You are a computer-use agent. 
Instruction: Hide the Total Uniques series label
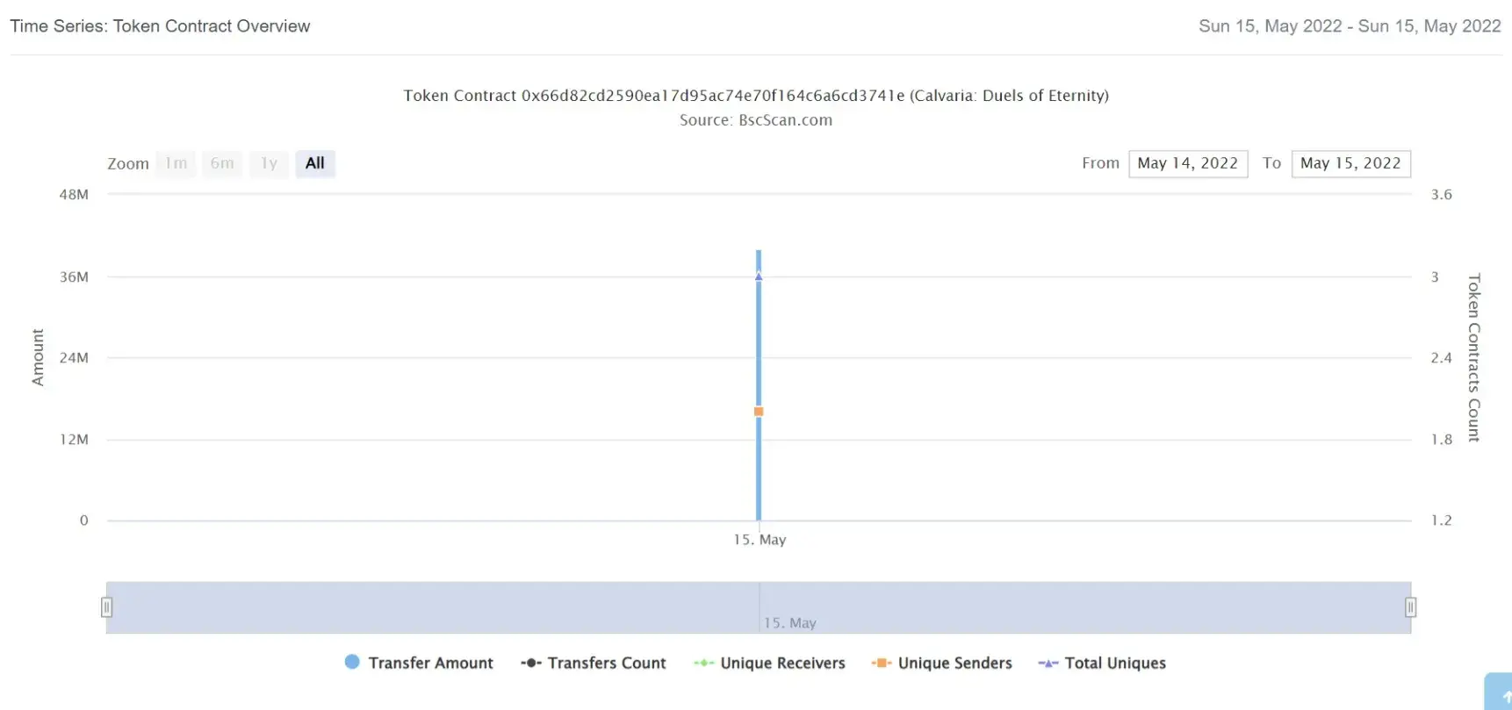pyautogui.click(x=1115, y=663)
